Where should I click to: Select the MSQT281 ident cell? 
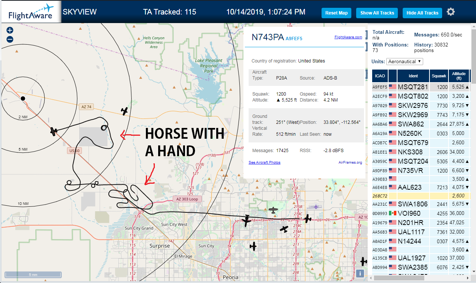pos(413,87)
